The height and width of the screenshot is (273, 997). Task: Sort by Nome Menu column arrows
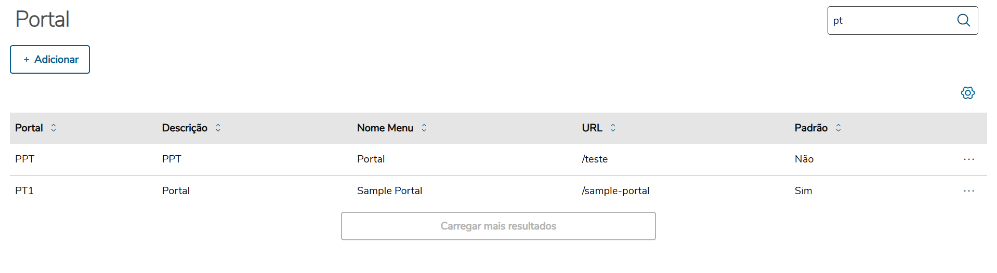click(424, 128)
